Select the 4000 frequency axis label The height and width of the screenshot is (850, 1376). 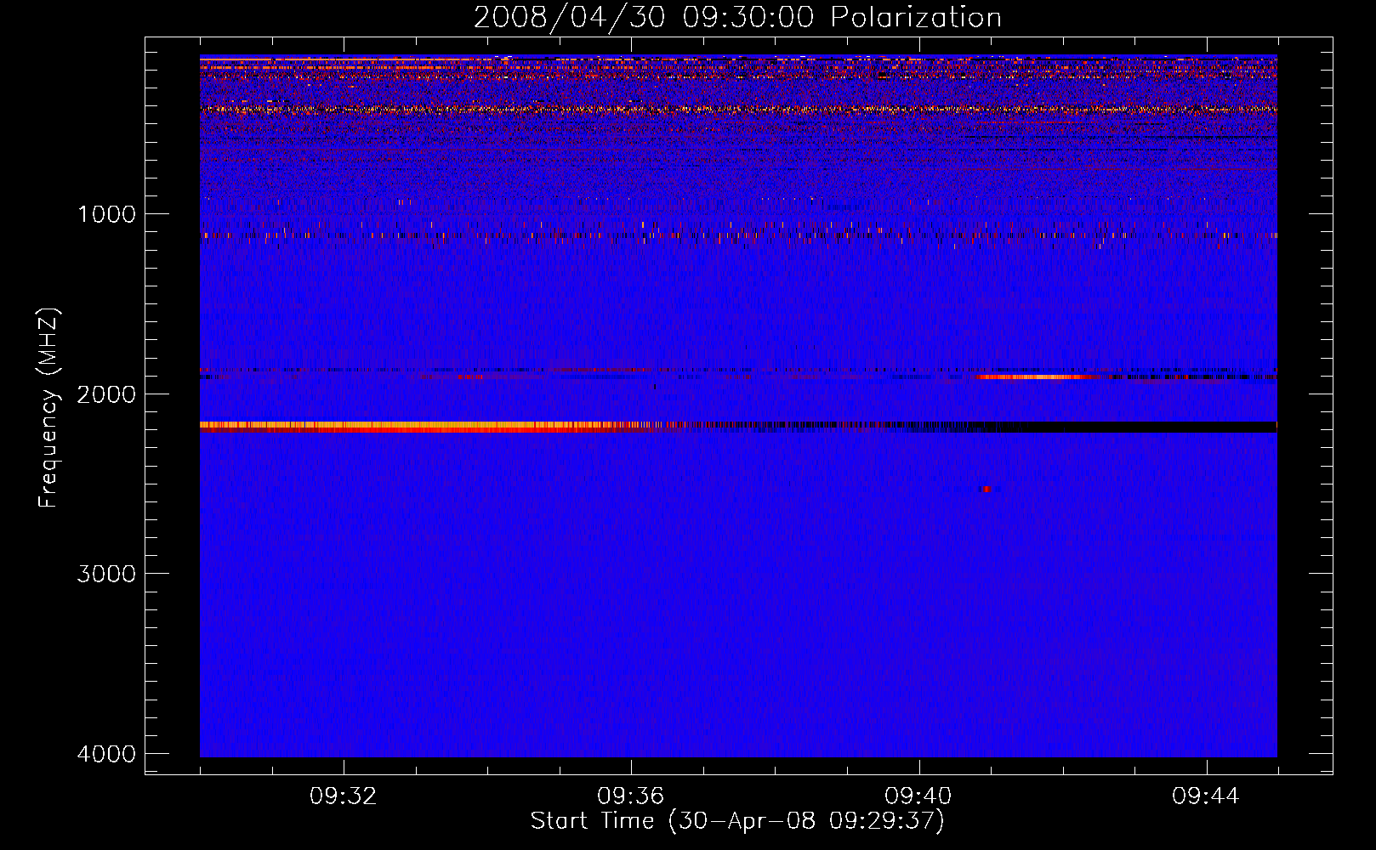[106, 754]
